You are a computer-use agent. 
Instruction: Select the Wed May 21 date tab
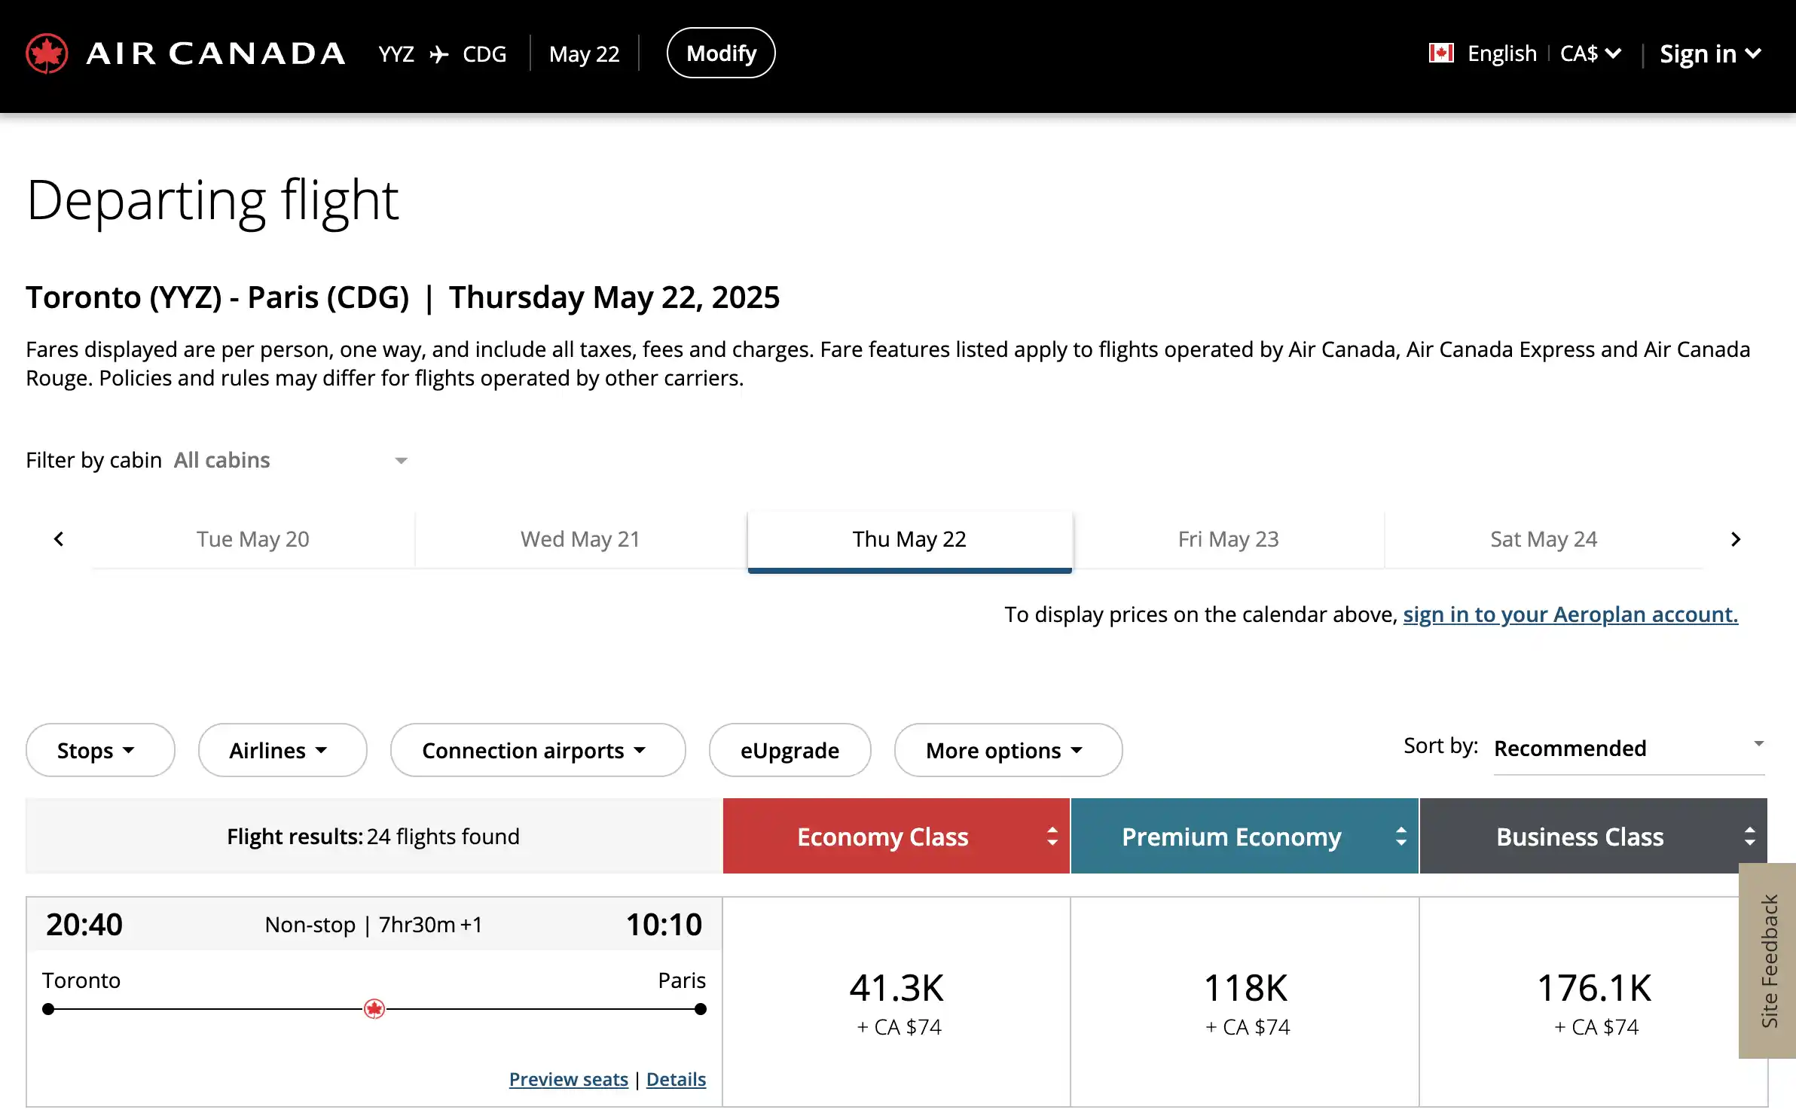pyautogui.click(x=580, y=539)
